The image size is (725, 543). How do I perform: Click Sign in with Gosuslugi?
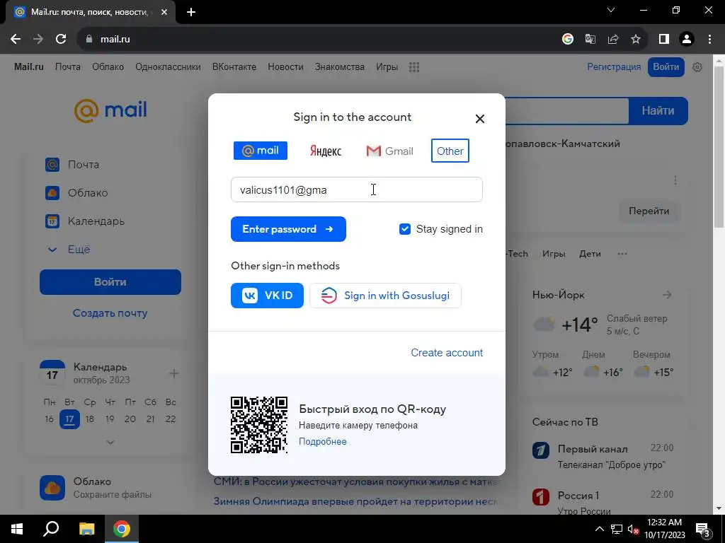click(385, 296)
